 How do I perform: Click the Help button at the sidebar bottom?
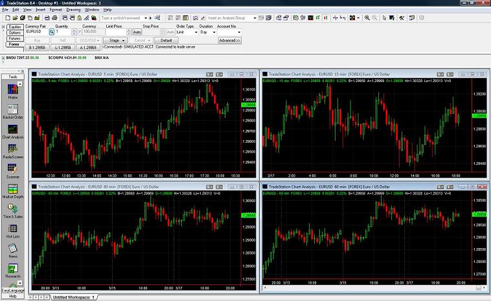pyautogui.click(x=13, y=296)
